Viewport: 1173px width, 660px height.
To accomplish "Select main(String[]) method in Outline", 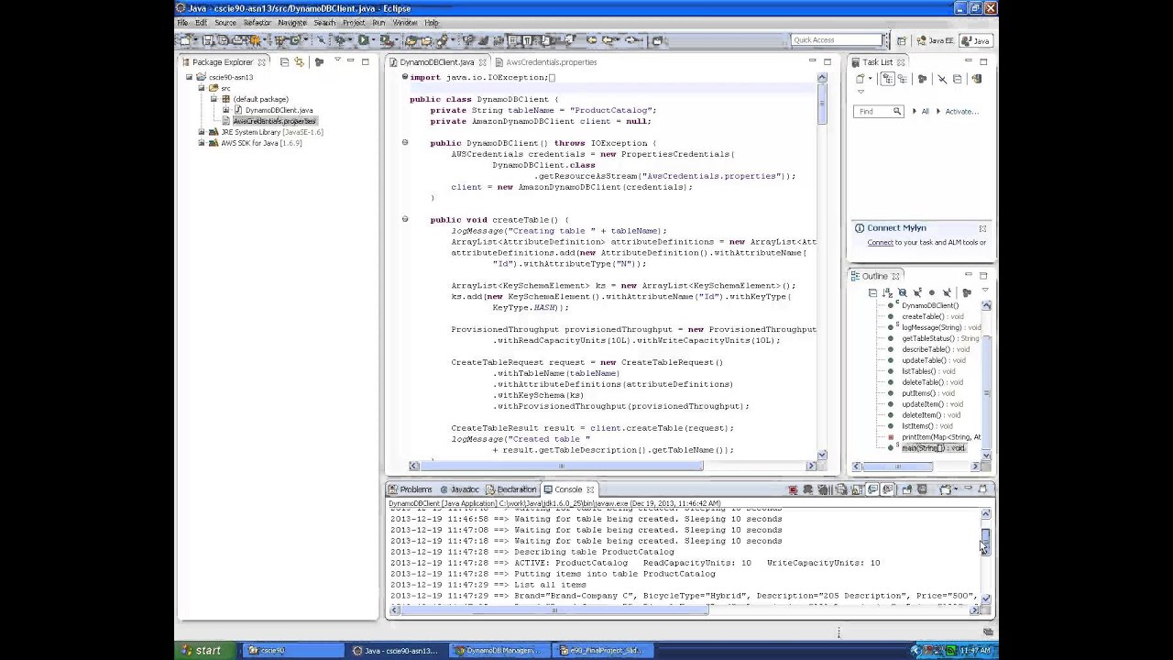I will pyautogui.click(x=933, y=448).
